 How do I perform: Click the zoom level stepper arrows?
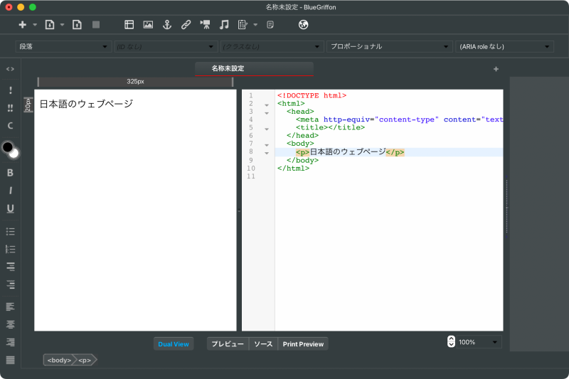tap(451, 341)
